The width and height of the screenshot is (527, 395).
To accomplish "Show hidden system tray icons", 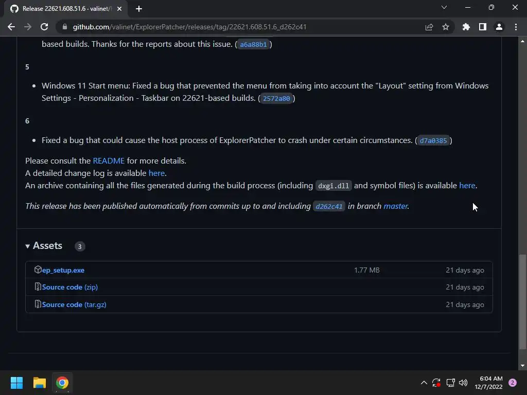I will [x=424, y=383].
